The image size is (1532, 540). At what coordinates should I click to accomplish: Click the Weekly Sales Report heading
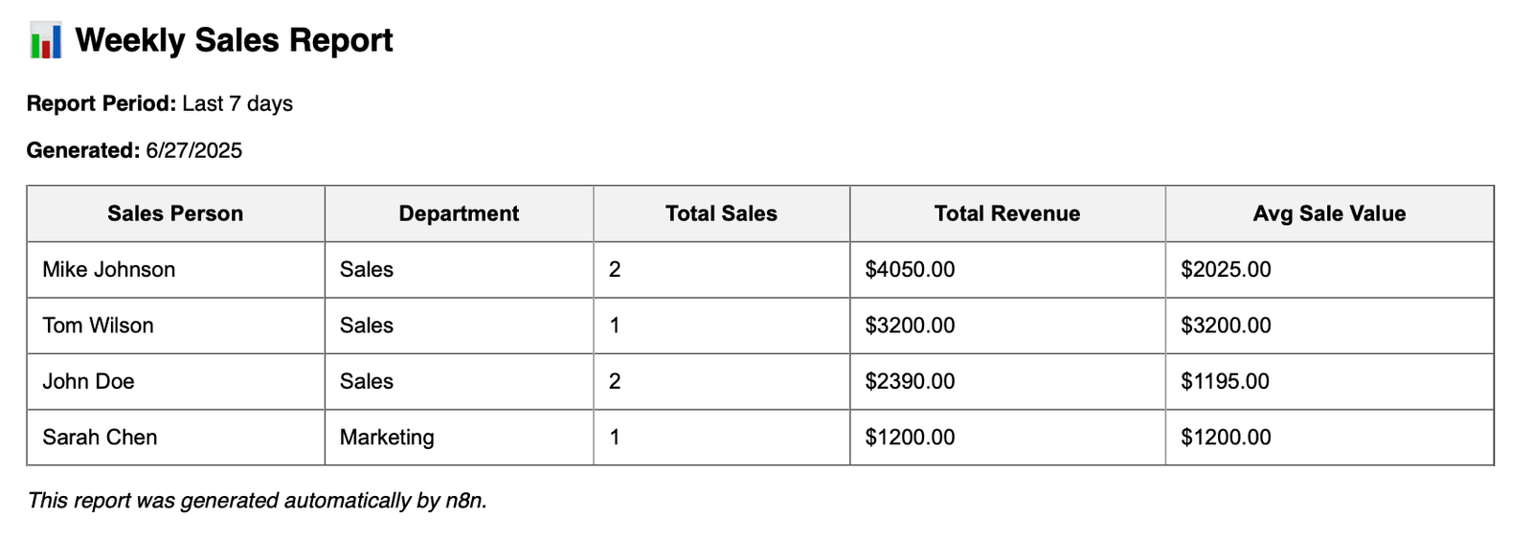[234, 40]
